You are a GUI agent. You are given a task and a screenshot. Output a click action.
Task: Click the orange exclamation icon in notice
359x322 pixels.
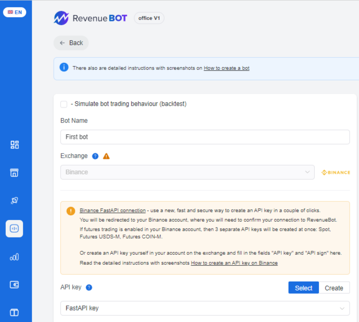coord(71,211)
